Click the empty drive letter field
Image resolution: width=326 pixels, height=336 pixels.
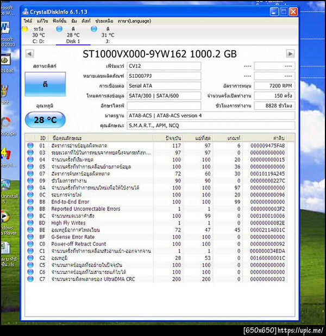click(164, 105)
